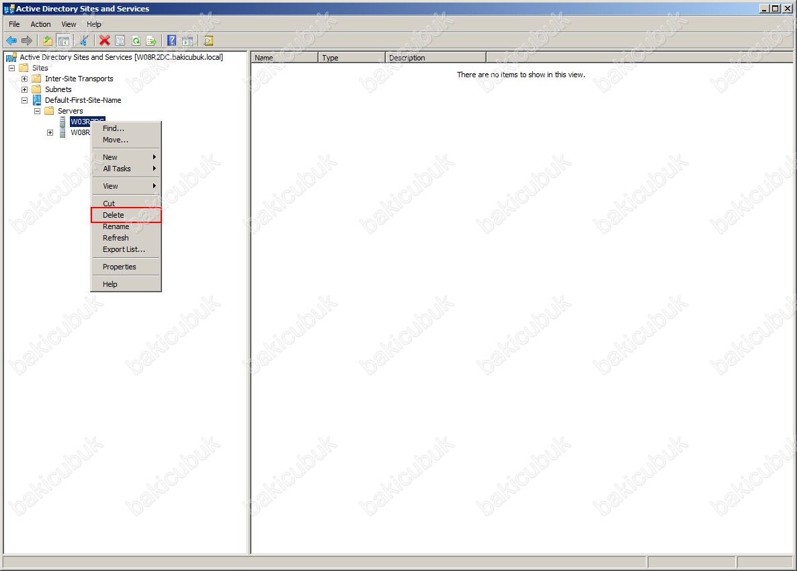Open the View submenu in context menu
797x571 pixels.
click(126, 186)
